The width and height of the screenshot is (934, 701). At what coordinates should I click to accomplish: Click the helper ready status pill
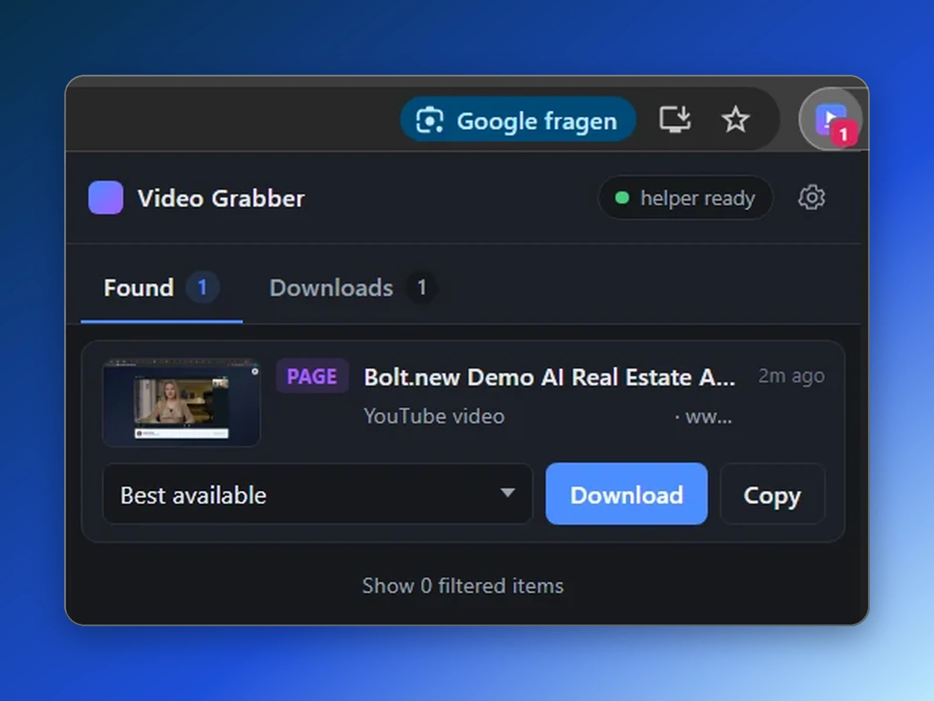click(x=685, y=198)
